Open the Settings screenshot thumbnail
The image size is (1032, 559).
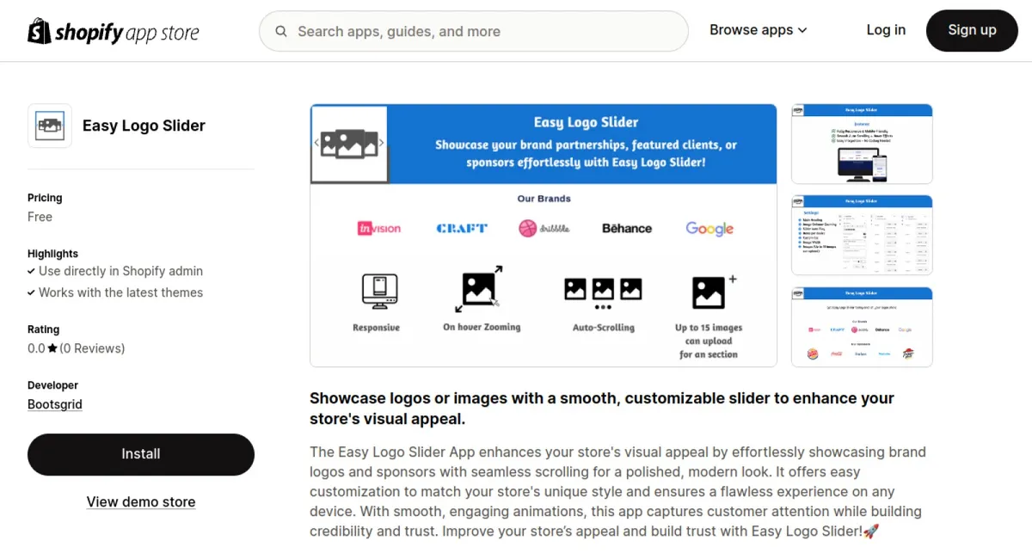(x=862, y=235)
